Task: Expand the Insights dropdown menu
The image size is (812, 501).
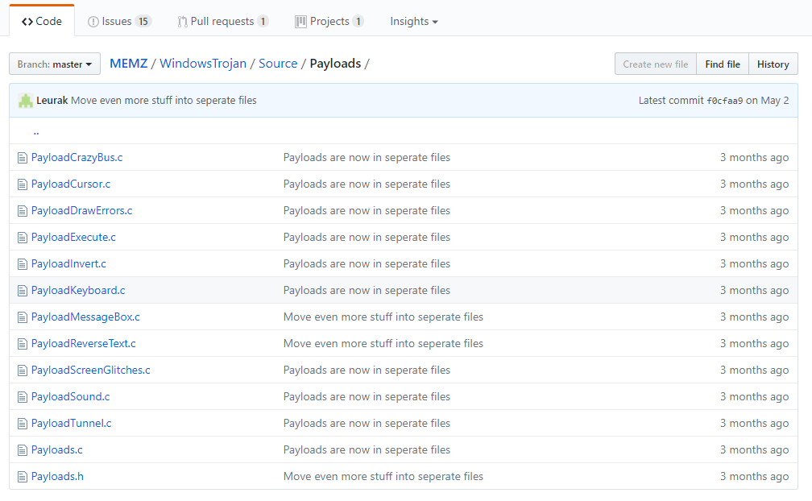Action: 414,21
